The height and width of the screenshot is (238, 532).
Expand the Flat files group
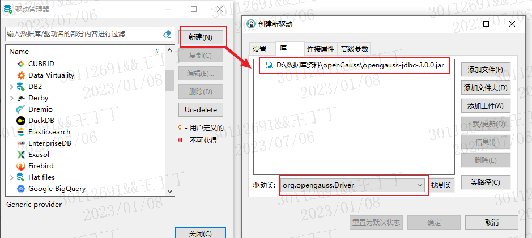(x=11, y=177)
